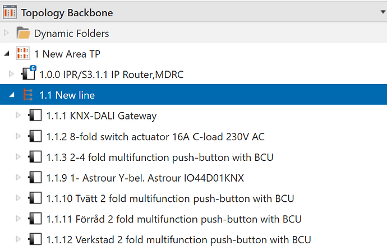
Task: Click the 1.1.9 Astrour device icon
Action: pyautogui.click(x=35, y=178)
